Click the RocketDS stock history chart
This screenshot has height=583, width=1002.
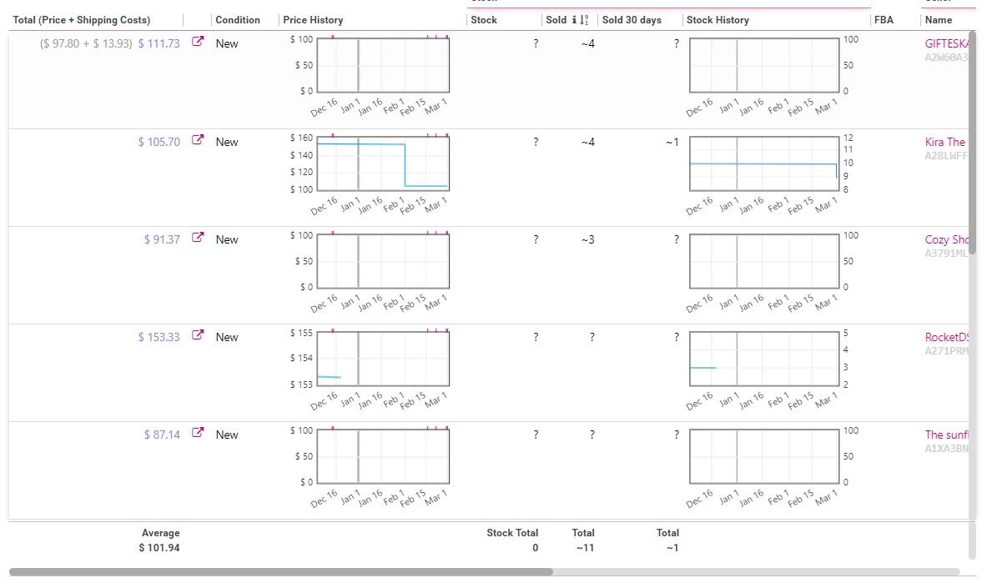coord(763,359)
